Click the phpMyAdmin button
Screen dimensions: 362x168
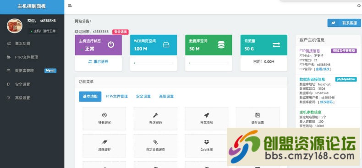pos(346,79)
